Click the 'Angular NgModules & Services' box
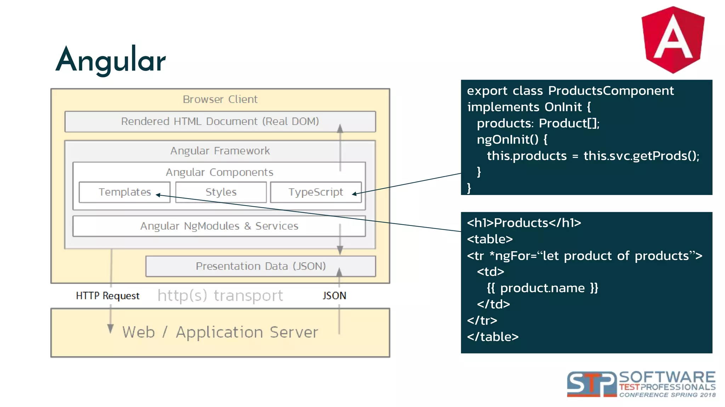 (x=219, y=226)
